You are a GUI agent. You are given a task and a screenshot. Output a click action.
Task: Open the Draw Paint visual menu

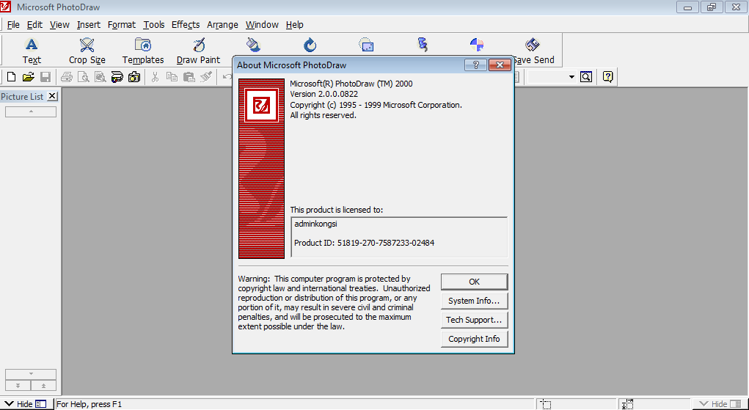198,51
